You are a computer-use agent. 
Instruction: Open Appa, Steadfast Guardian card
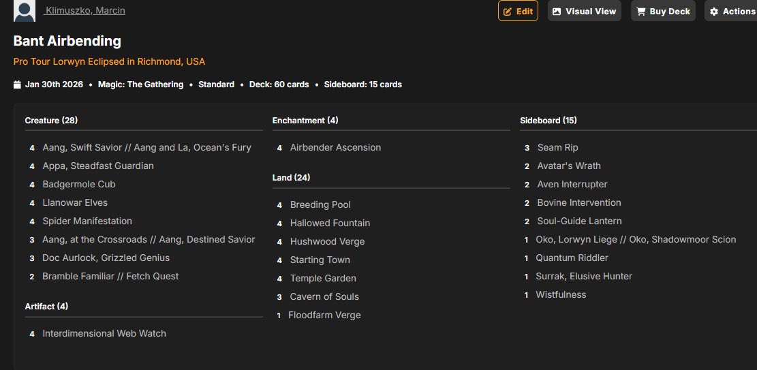coord(98,166)
